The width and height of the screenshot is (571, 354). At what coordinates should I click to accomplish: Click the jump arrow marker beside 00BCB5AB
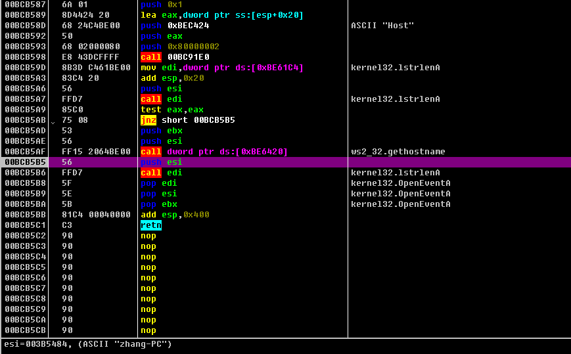tap(53, 123)
